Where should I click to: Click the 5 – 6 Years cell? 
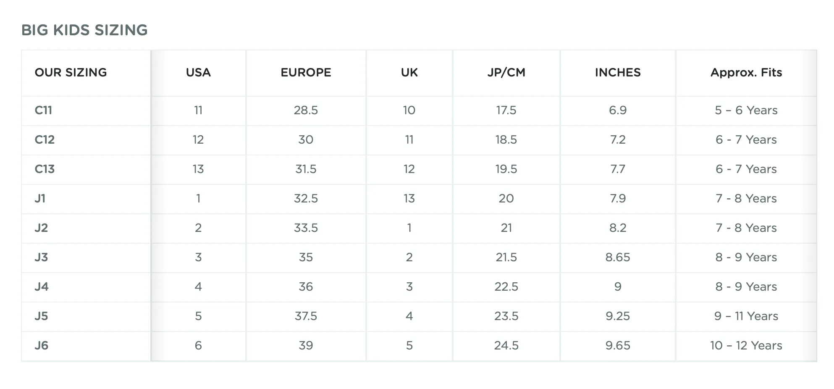coord(746,110)
